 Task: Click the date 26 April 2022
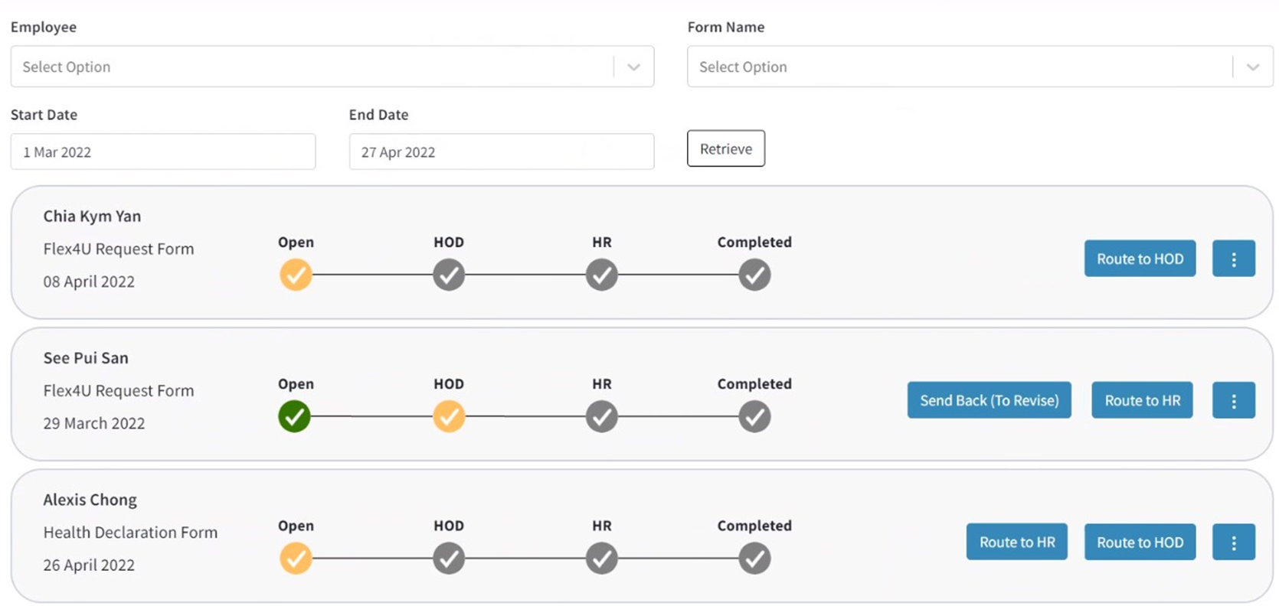point(89,565)
